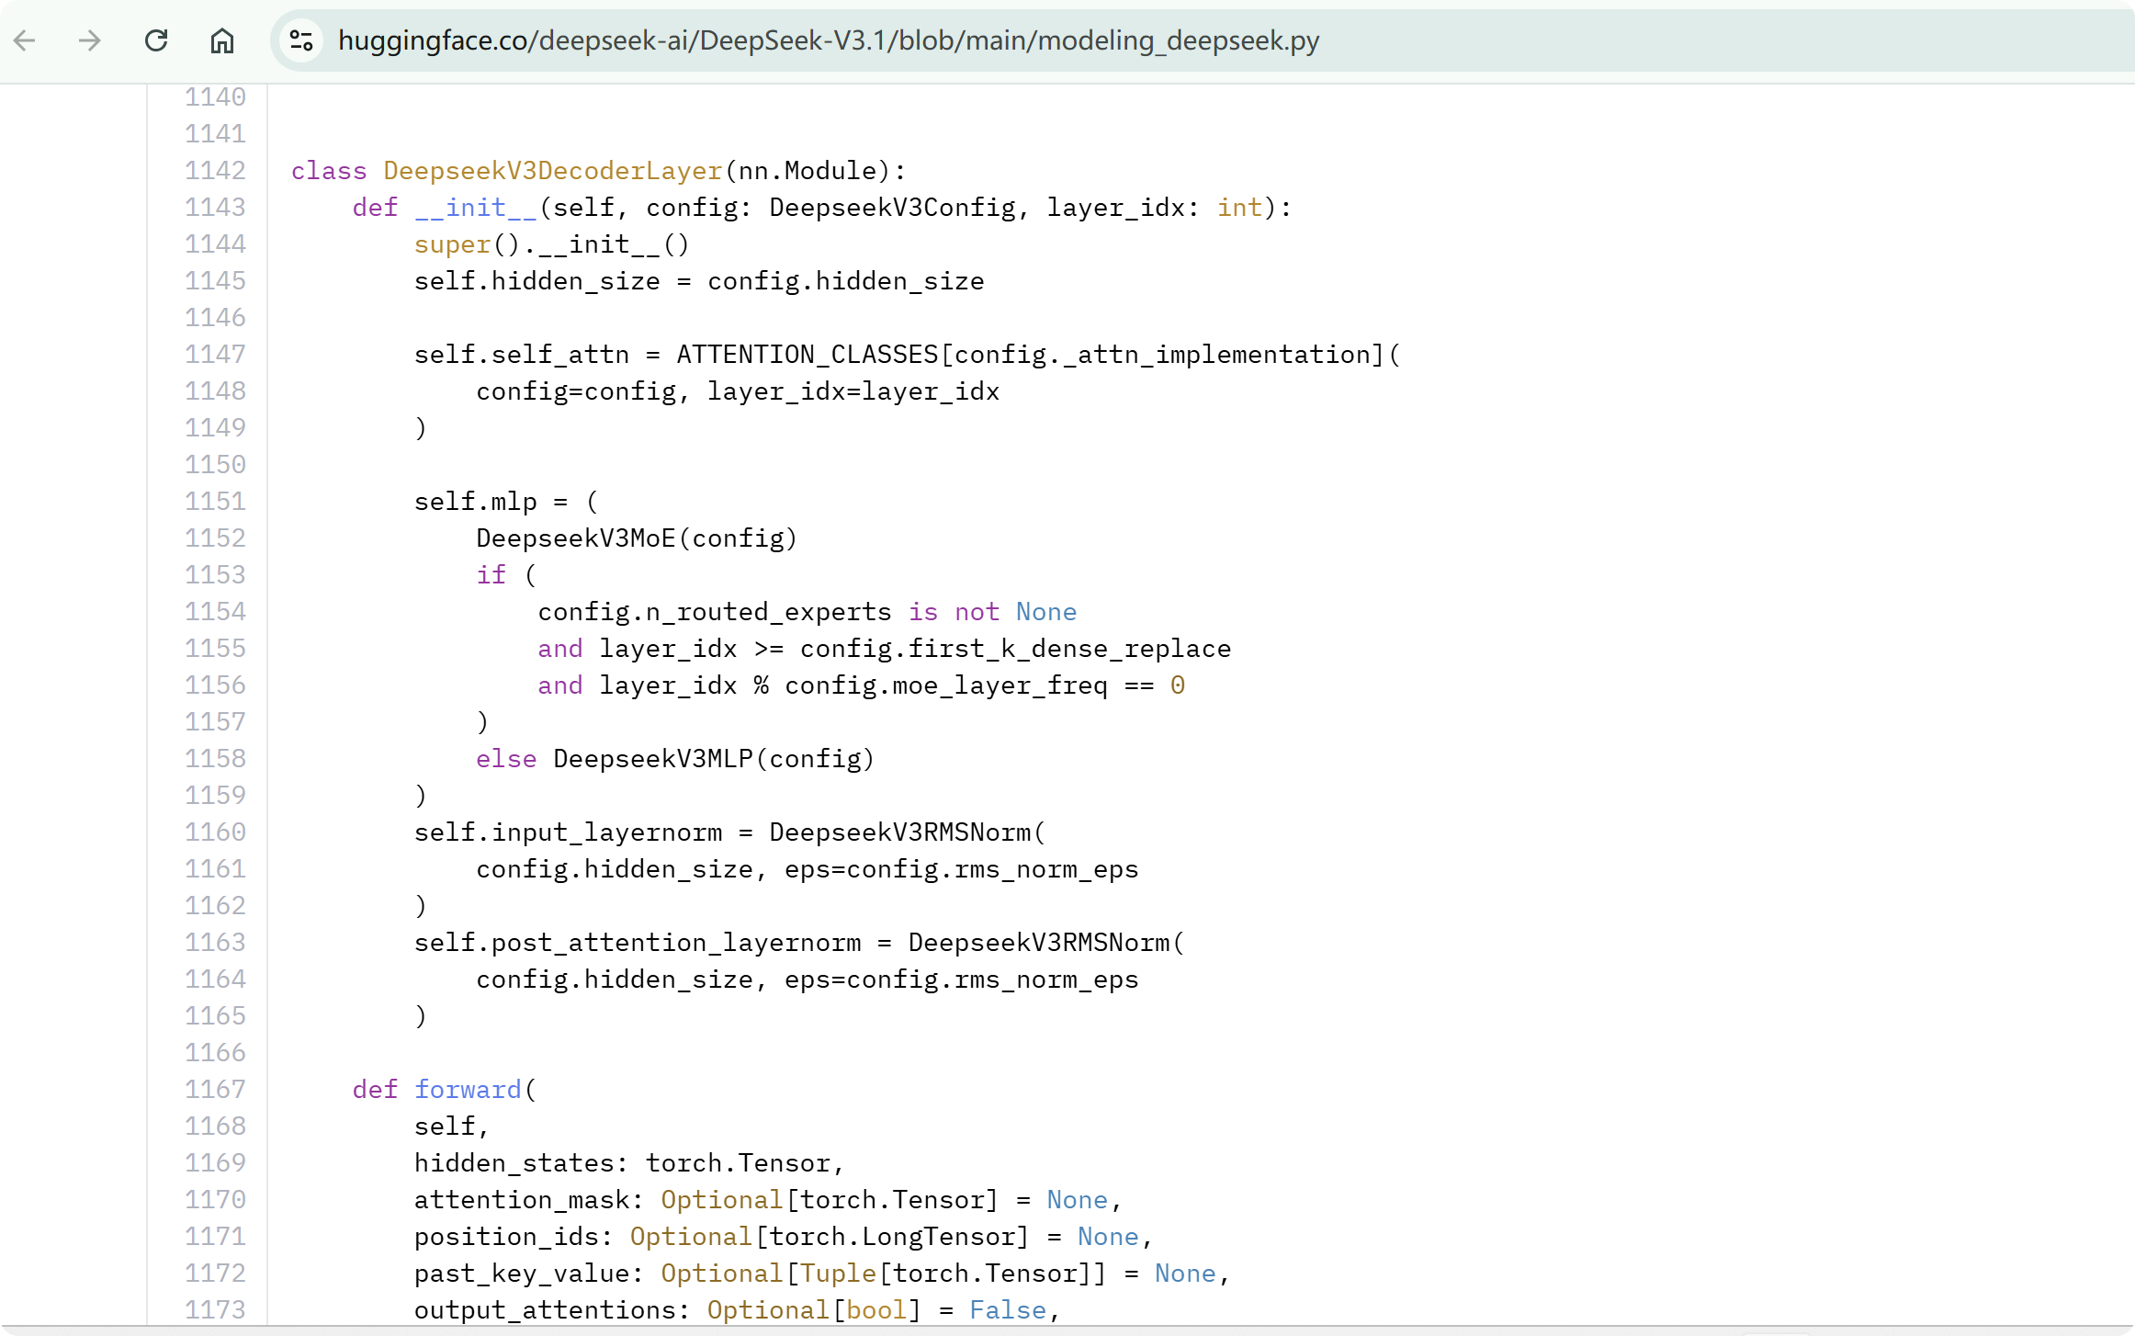The width and height of the screenshot is (2135, 1336).
Task: Click the browser forward arrow
Action: tap(90, 40)
